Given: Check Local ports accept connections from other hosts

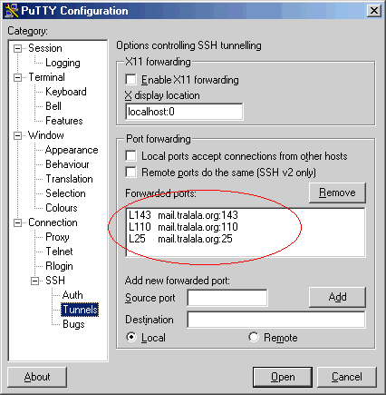Looking at the screenshot, I should 130,156.
